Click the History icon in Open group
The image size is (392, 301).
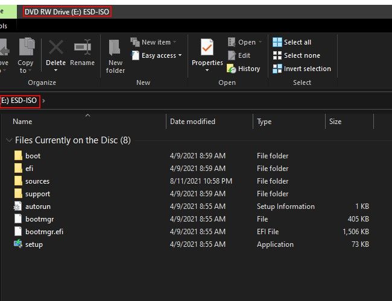(x=243, y=69)
